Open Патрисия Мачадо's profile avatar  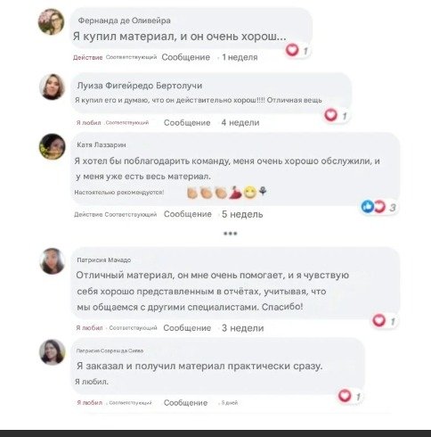pyautogui.click(x=53, y=261)
